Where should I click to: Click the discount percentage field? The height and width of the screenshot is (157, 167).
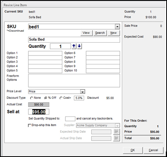point(79,98)
